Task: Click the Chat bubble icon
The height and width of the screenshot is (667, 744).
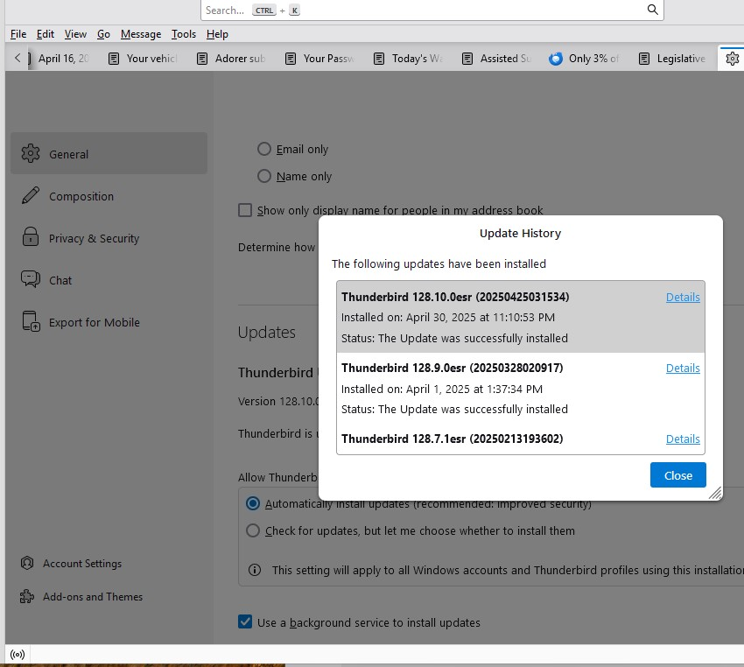Action: (31, 279)
